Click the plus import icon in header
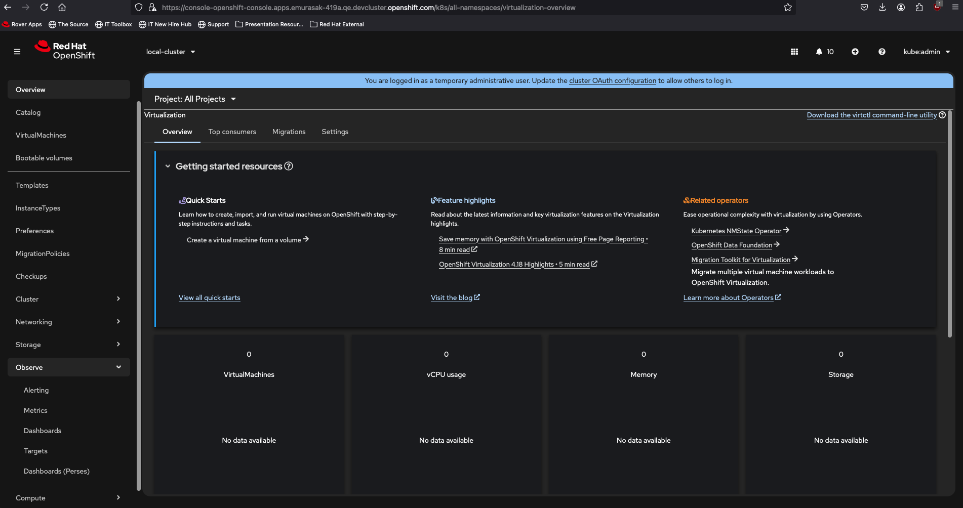This screenshot has height=508, width=963. pyautogui.click(x=855, y=52)
